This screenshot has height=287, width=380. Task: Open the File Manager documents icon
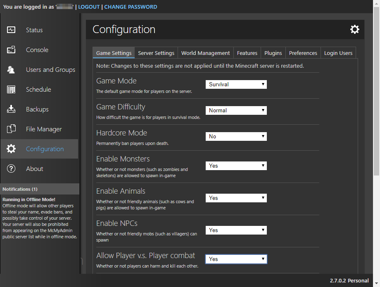(11, 129)
